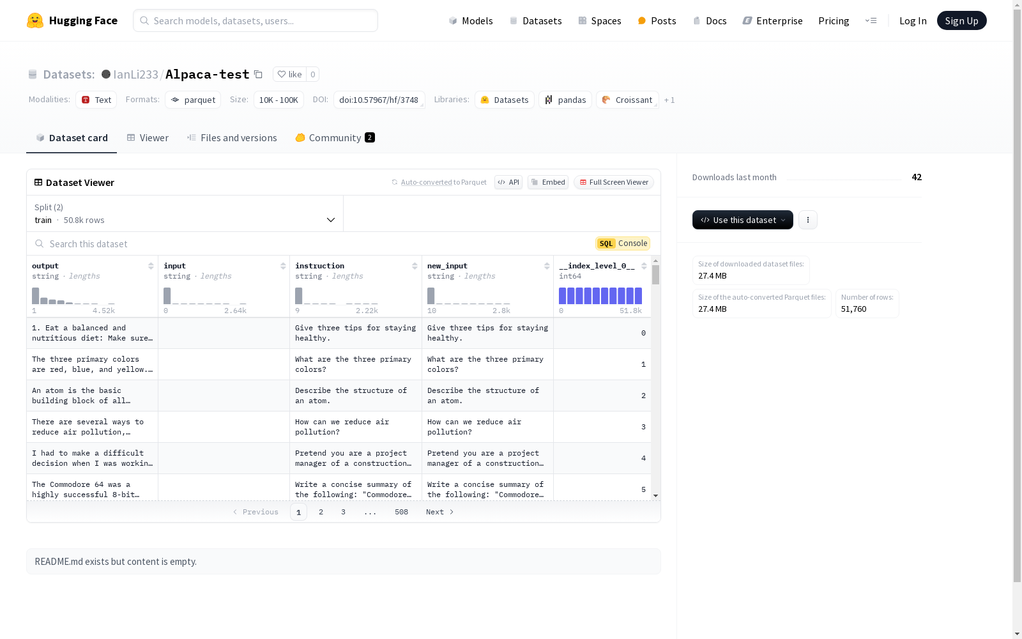Show the +1 additional libraries

[x=669, y=100]
